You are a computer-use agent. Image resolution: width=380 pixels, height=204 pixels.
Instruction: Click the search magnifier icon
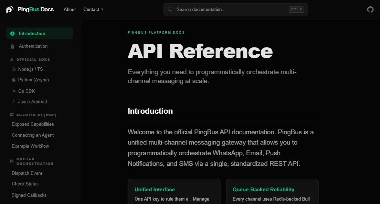(170, 9)
